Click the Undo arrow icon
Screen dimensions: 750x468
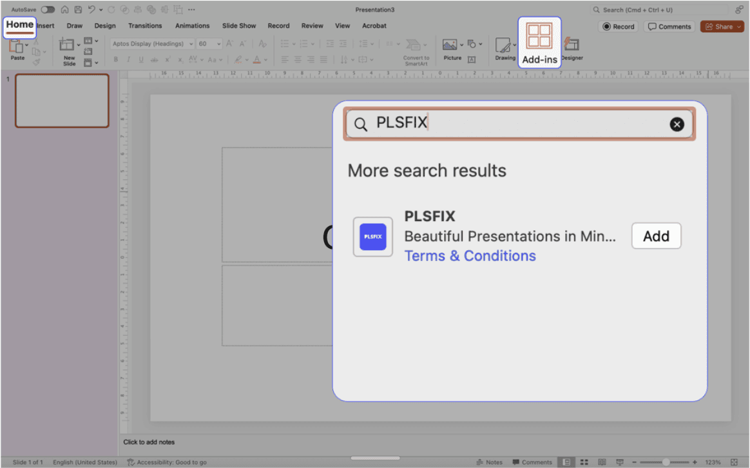[x=91, y=10]
